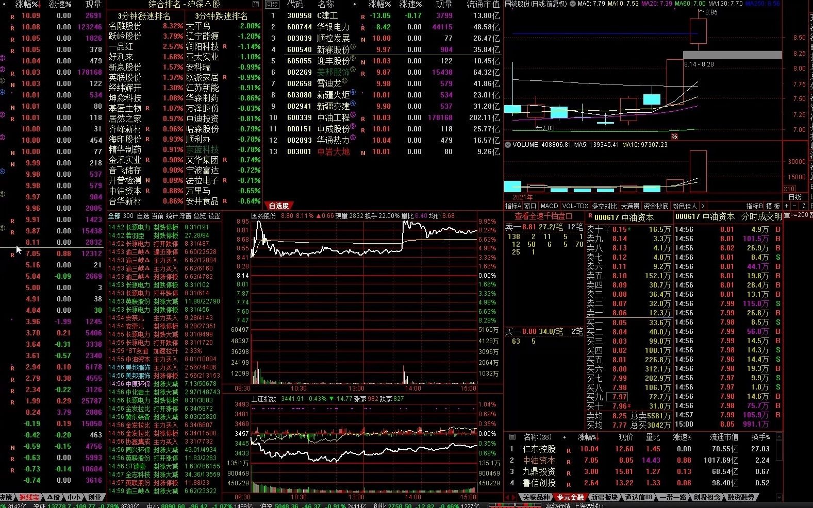Click the 窗口 button under the chart
813x508 pixels.
(530, 206)
